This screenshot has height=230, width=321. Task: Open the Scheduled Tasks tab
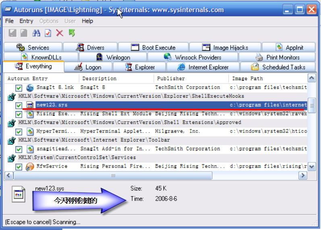(278, 67)
